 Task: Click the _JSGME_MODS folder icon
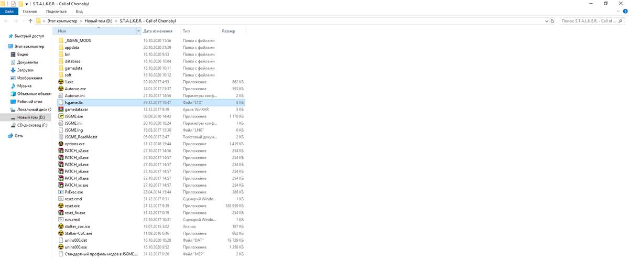click(x=61, y=40)
